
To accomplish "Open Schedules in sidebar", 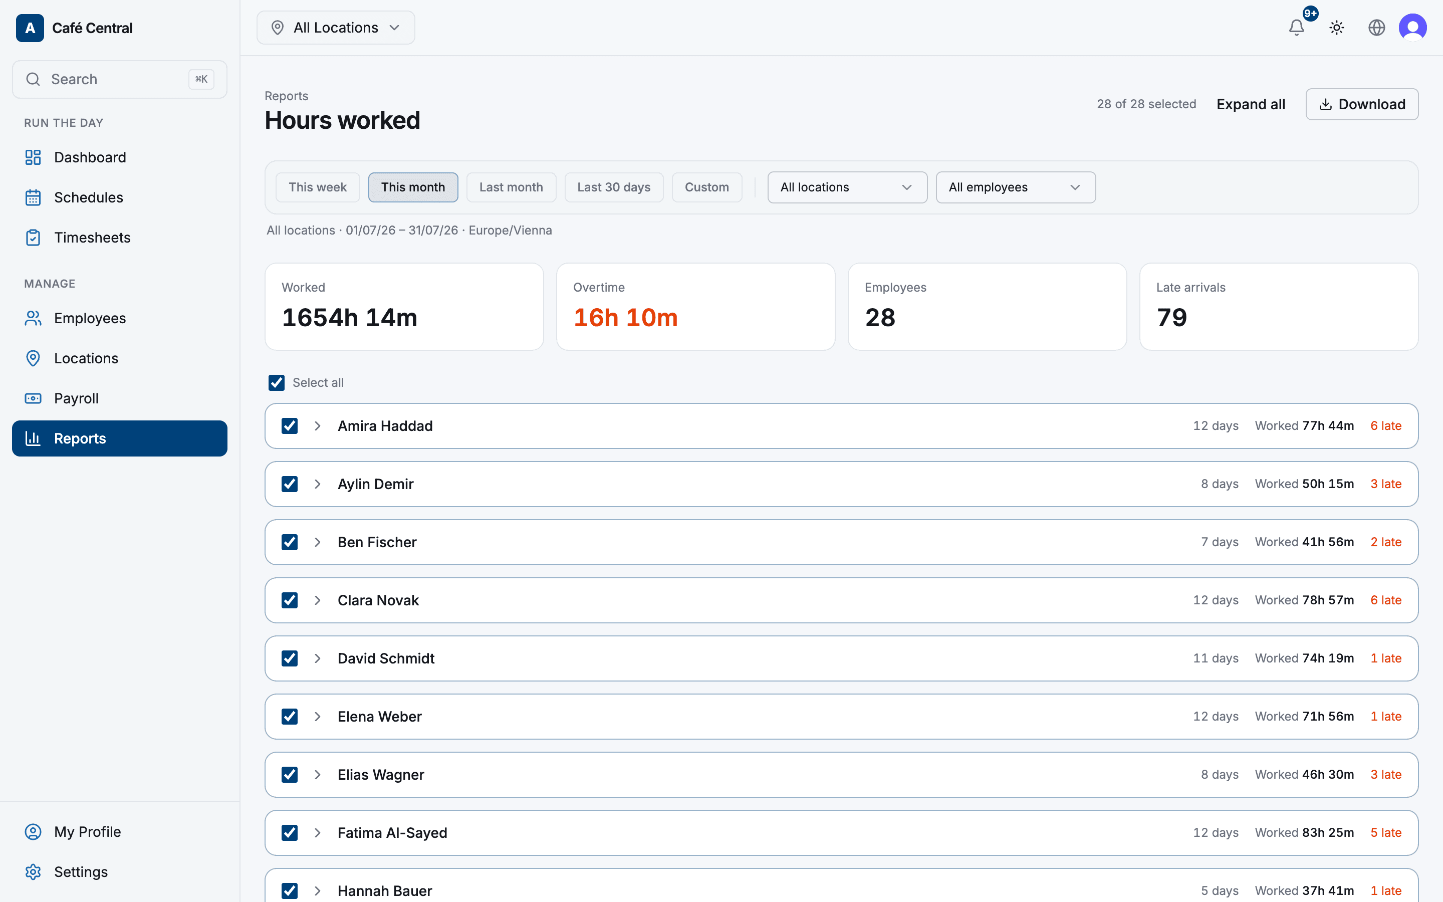I will (119, 197).
